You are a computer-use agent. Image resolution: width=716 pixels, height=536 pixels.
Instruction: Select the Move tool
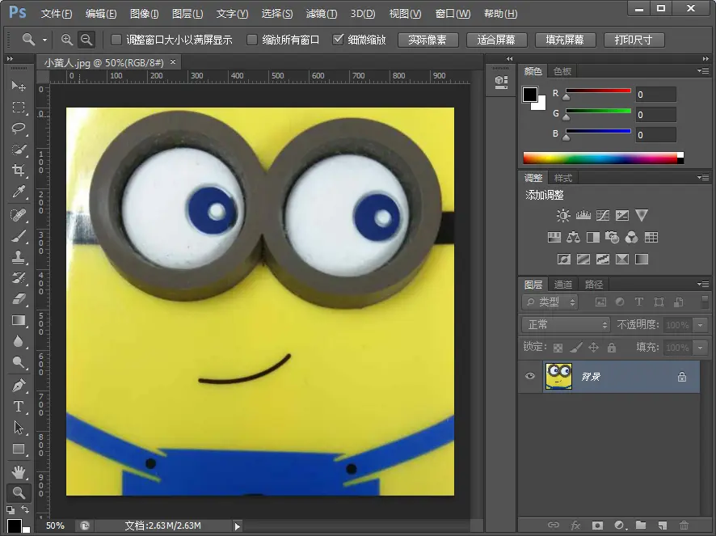19,87
